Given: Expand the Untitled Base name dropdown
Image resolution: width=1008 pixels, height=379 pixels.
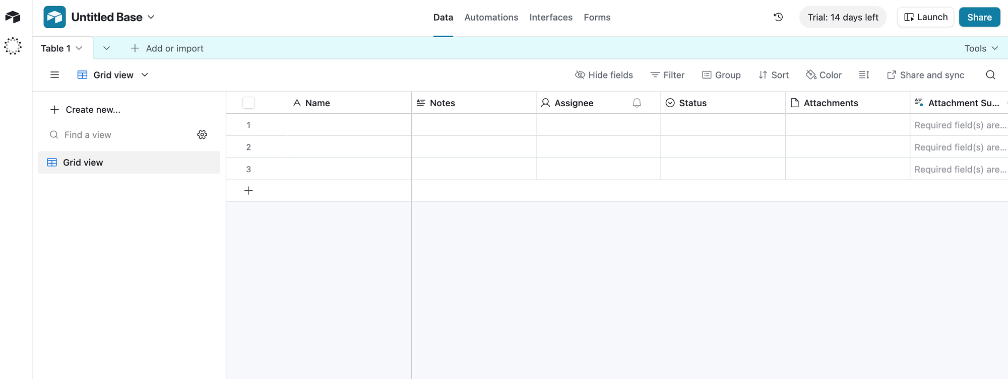Looking at the screenshot, I should click(151, 17).
